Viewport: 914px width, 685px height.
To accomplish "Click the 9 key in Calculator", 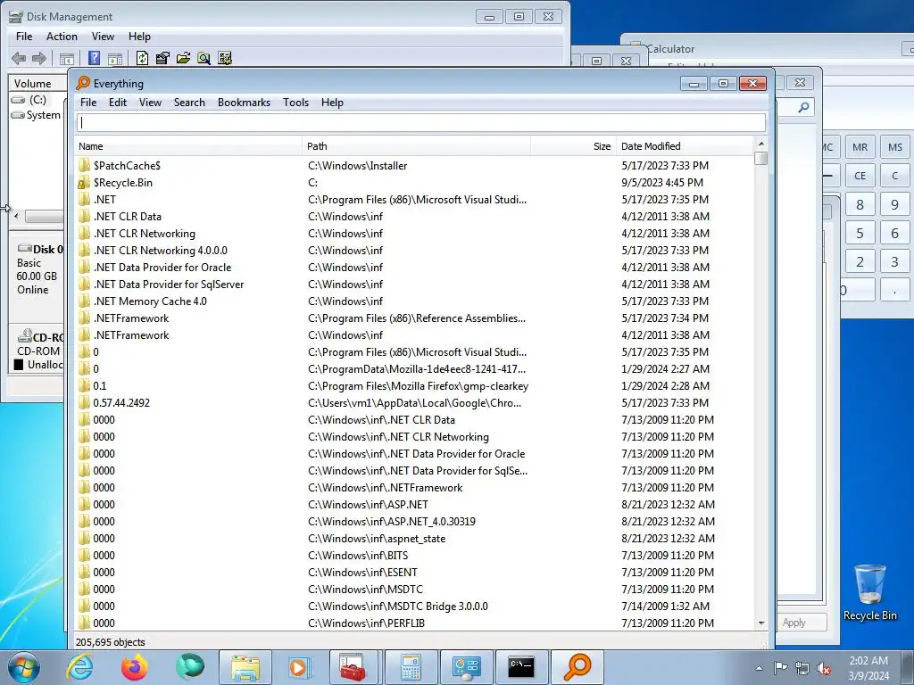I will 895,204.
